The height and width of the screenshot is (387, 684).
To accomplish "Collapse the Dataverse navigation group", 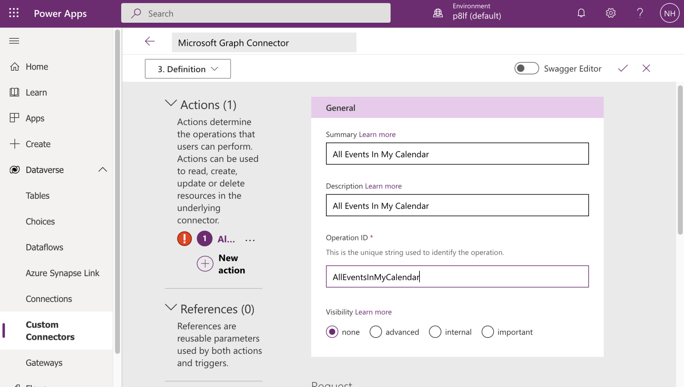I will pos(102,170).
